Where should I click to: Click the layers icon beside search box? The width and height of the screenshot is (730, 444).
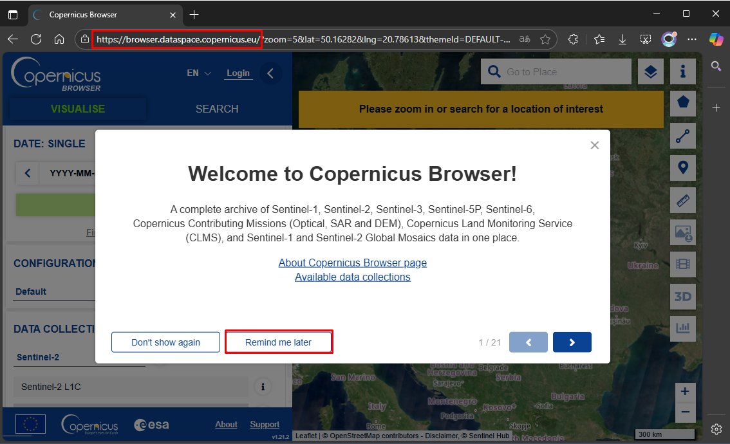(651, 72)
